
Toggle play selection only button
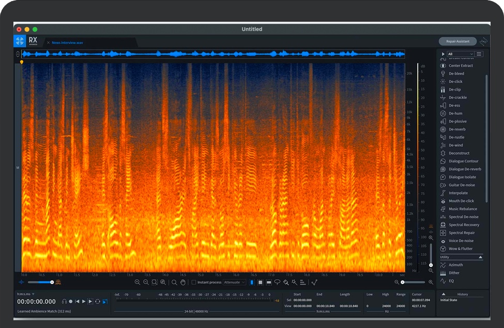[x=90, y=301]
